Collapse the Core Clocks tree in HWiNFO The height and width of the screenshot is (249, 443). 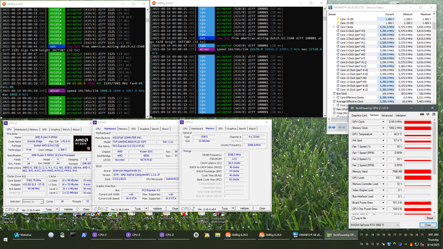(334, 27)
